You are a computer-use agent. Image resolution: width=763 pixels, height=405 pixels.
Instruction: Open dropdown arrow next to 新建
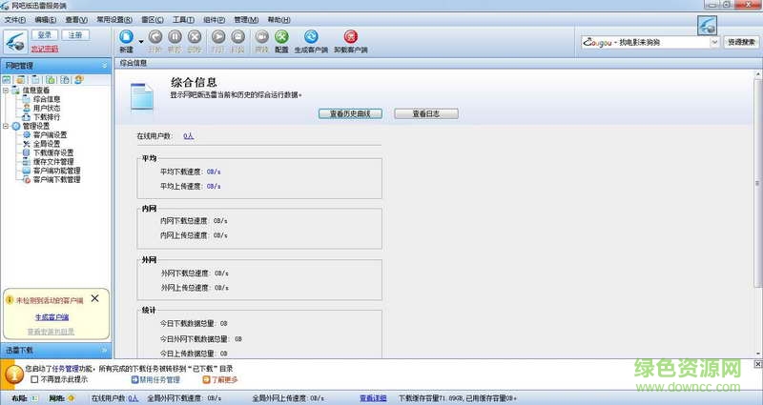tap(141, 41)
